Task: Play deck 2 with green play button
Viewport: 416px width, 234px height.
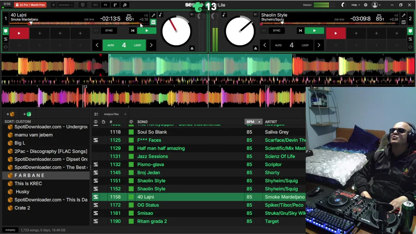Action: tap(314, 31)
